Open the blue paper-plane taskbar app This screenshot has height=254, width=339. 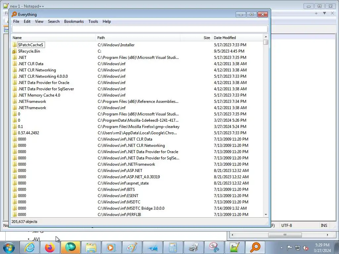(x=152, y=247)
